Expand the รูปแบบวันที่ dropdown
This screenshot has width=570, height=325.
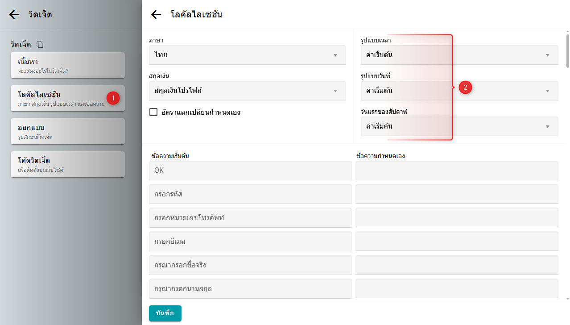click(459, 91)
